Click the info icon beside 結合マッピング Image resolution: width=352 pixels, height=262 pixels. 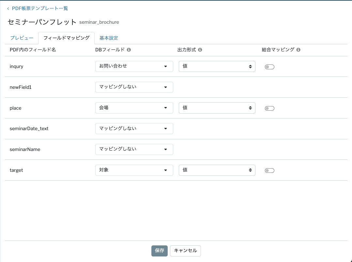[x=298, y=50]
